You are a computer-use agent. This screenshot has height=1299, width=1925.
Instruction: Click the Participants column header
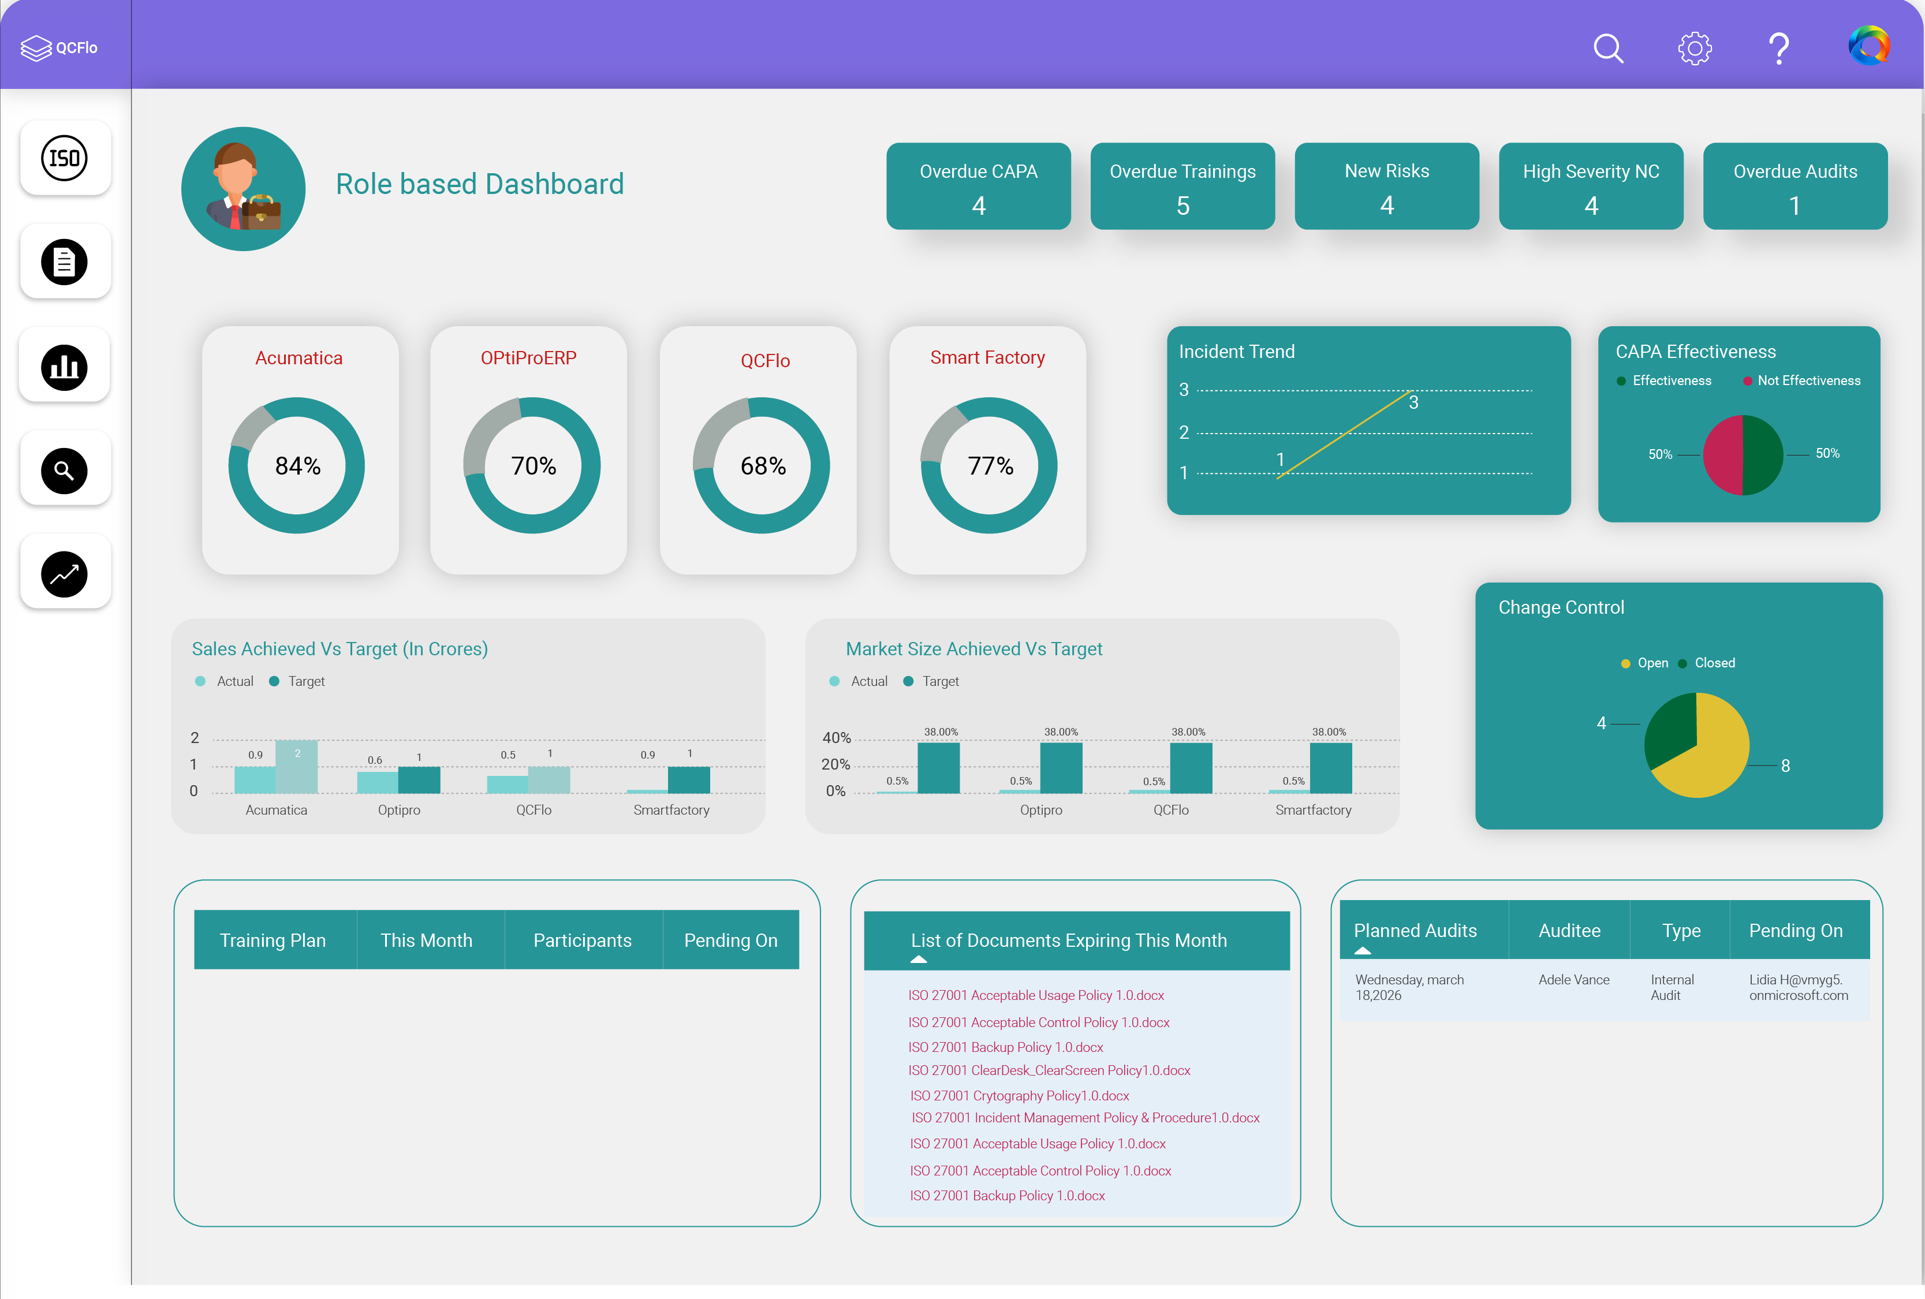point(583,940)
